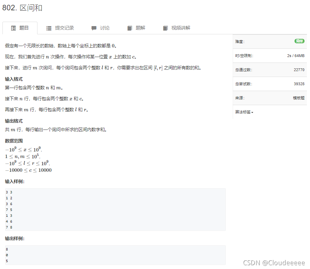Click the book icon beside 题解

click(130, 28)
